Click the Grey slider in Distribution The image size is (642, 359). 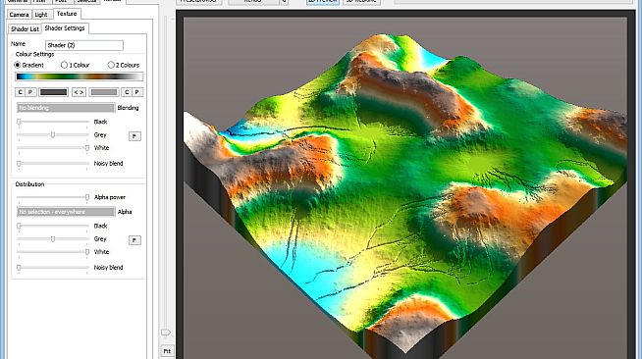[53, 239]
